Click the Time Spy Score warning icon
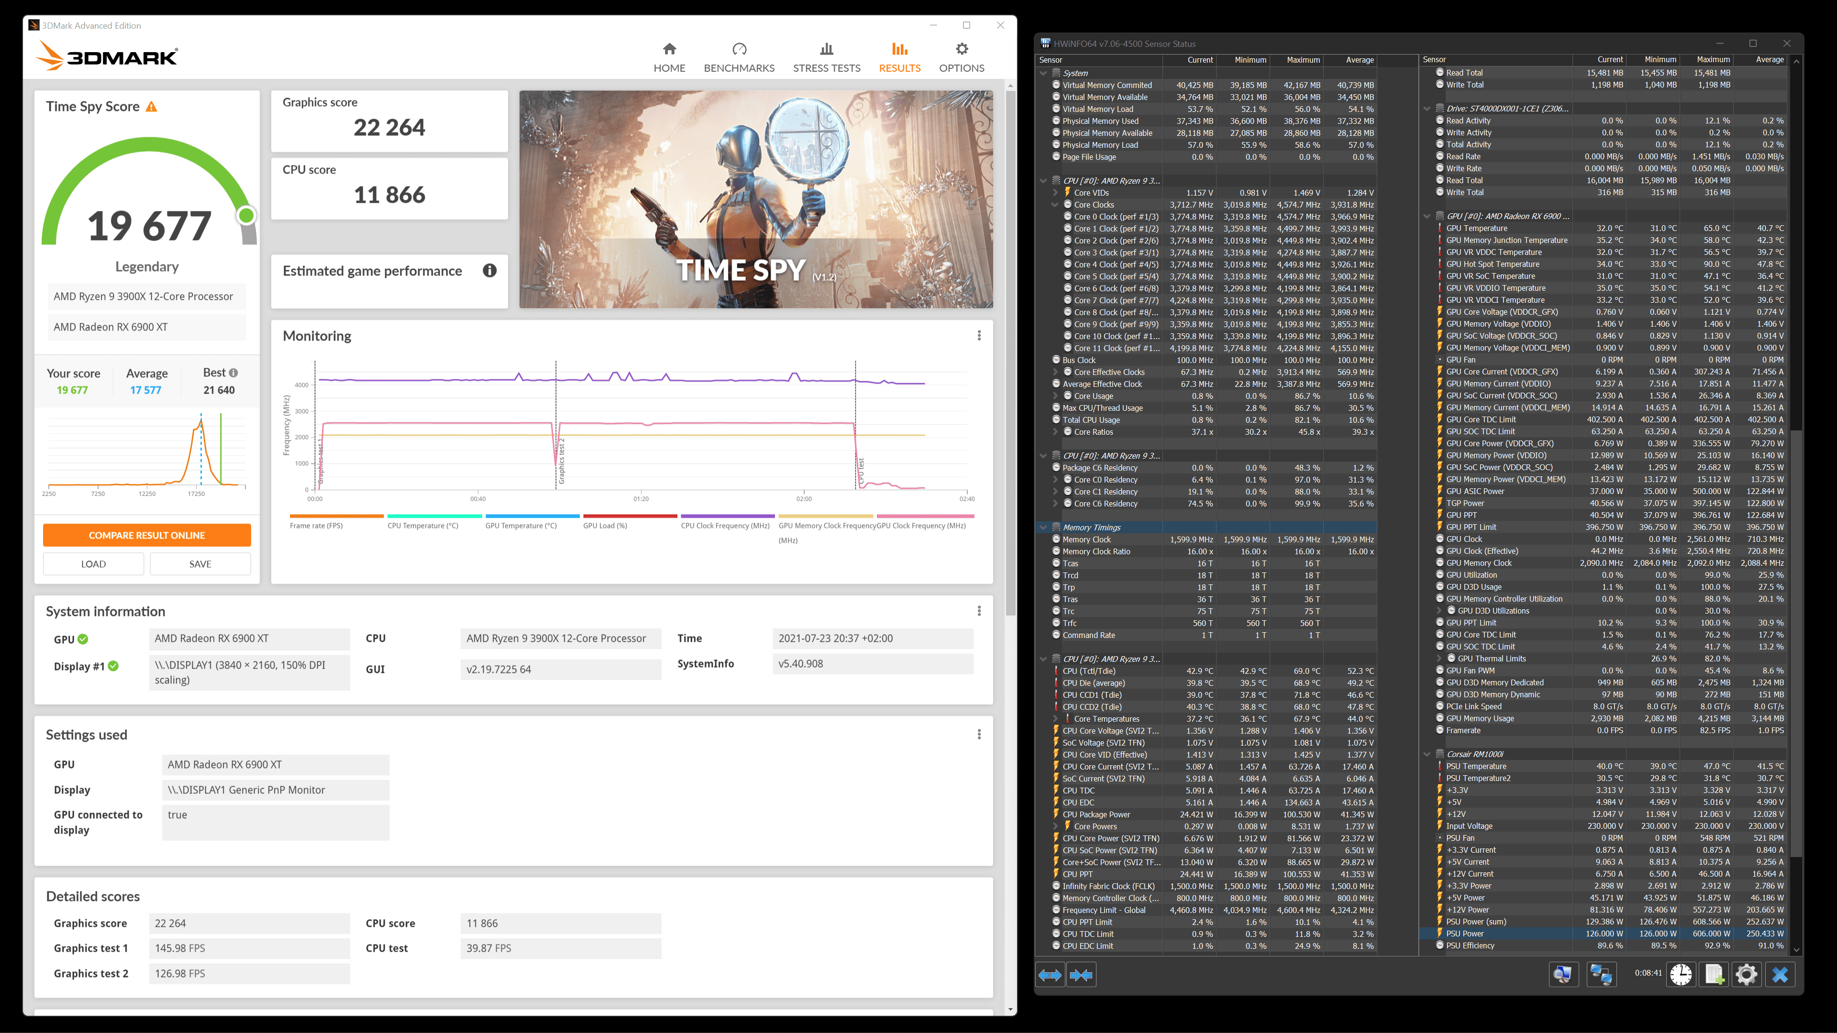This screenshot has height=1033, width=1837. (151, 107)
